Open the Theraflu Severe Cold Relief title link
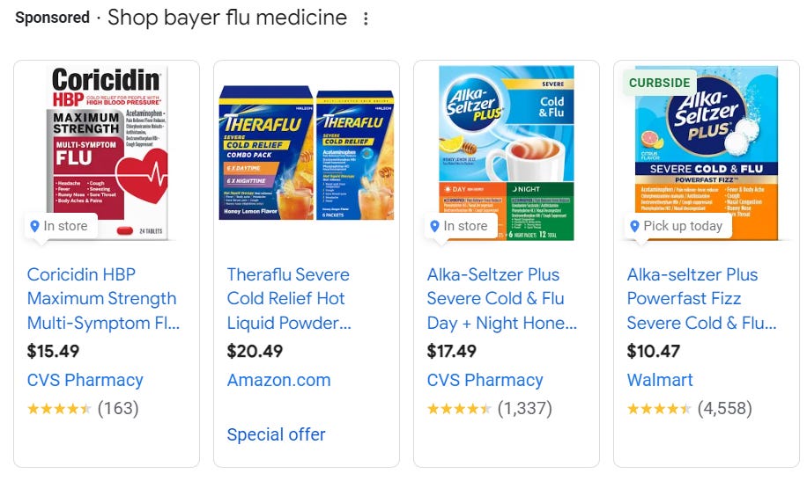The image size is (807, 481). (x=289, y=299)
